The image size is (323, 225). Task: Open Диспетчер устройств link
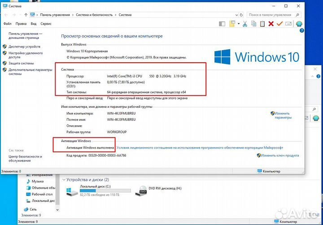[x=25, y=47]
